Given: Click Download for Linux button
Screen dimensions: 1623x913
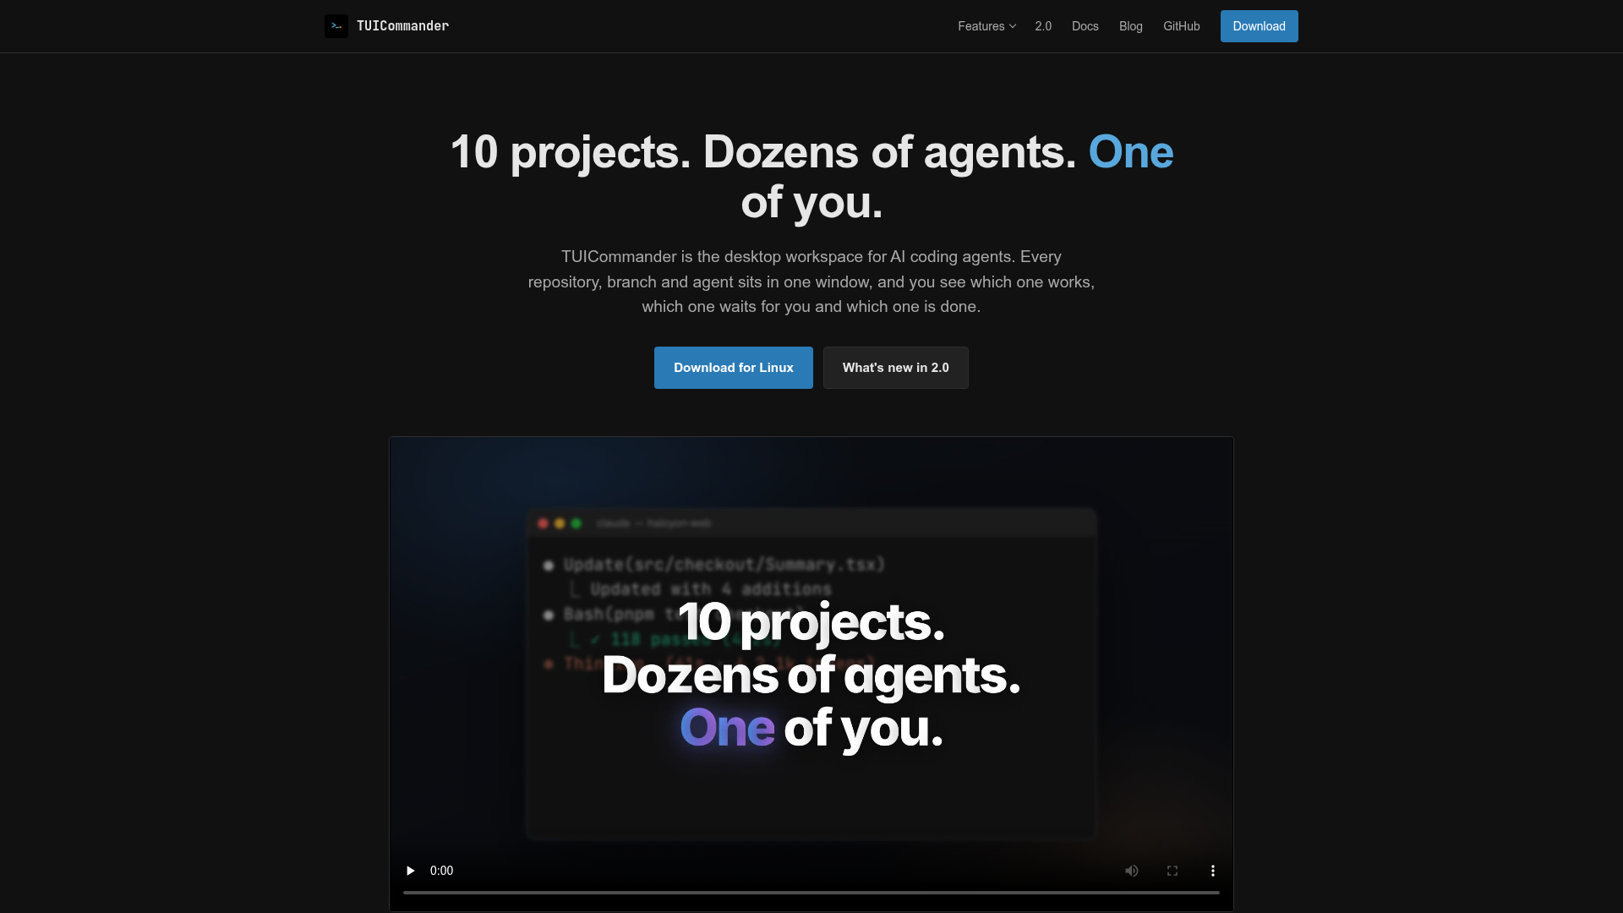Looking at the screenshot, I should [734, 368].
